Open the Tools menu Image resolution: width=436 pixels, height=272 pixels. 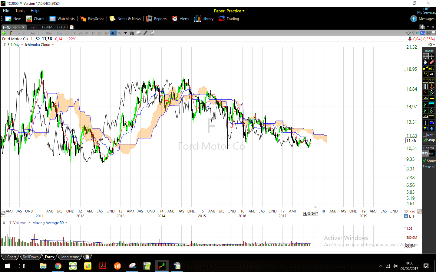pyautogui.click(x=20, y=11)
